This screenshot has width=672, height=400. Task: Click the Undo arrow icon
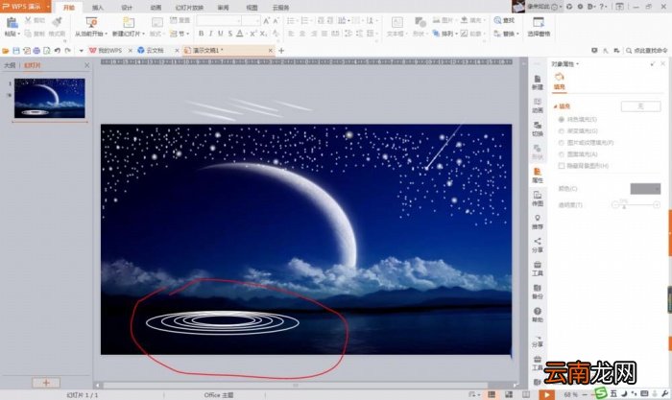pyautogui.click(x=57, y=51)
